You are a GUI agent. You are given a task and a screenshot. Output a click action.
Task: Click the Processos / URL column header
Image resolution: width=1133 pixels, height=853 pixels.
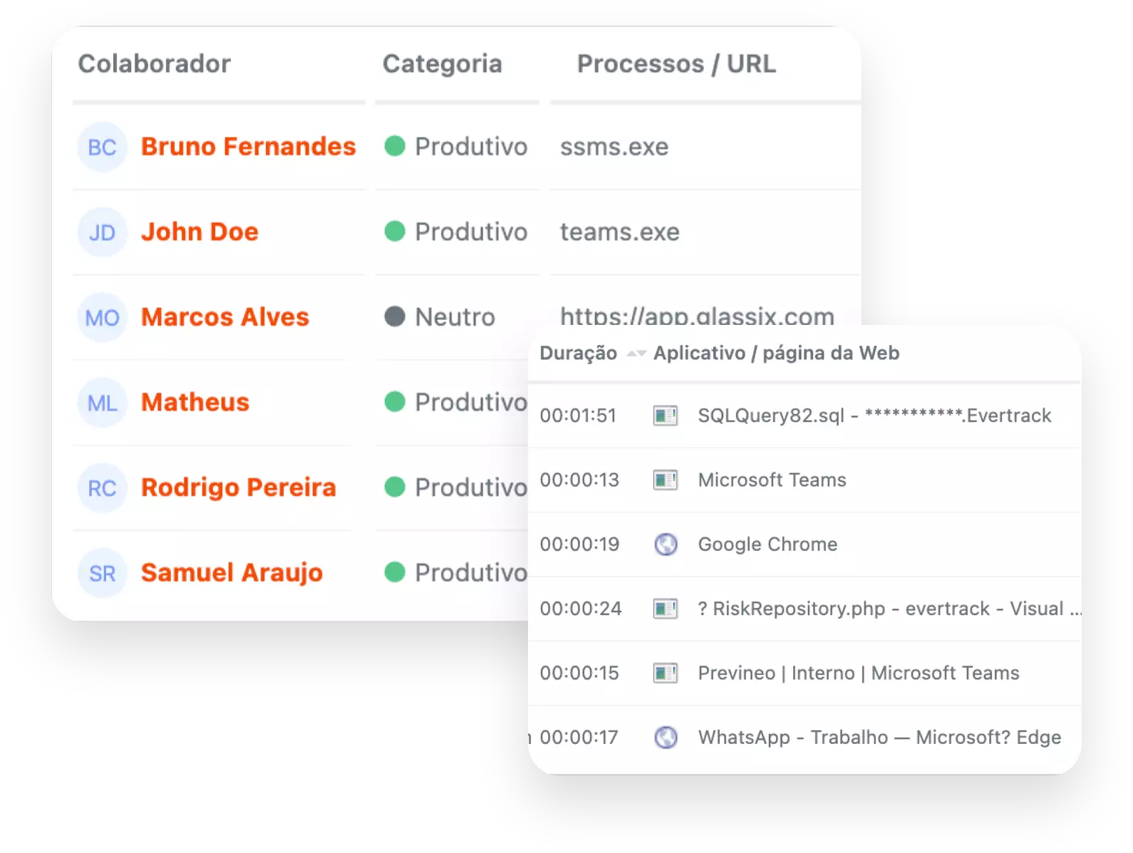[676, 64]
